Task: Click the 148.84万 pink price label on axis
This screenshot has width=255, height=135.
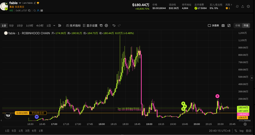Action: pos(243,114)
